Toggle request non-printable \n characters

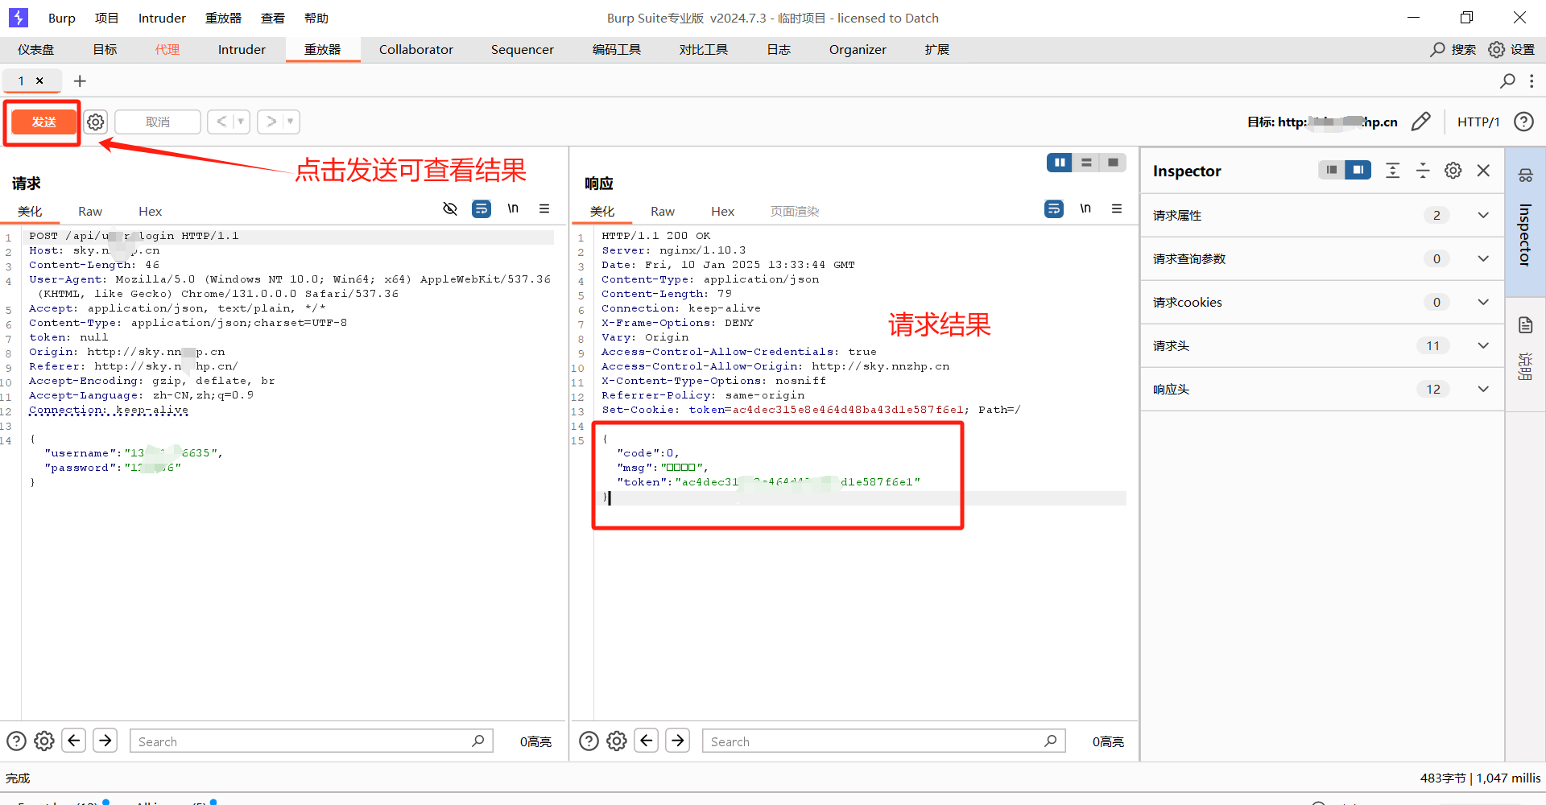(513, 208)
